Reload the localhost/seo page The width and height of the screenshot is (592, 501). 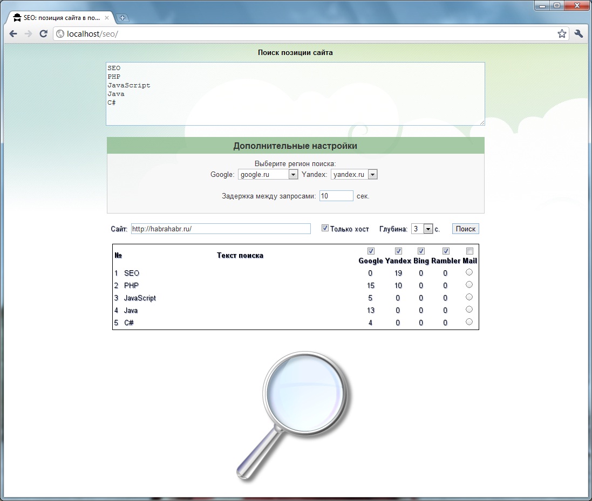click(43, 33)
